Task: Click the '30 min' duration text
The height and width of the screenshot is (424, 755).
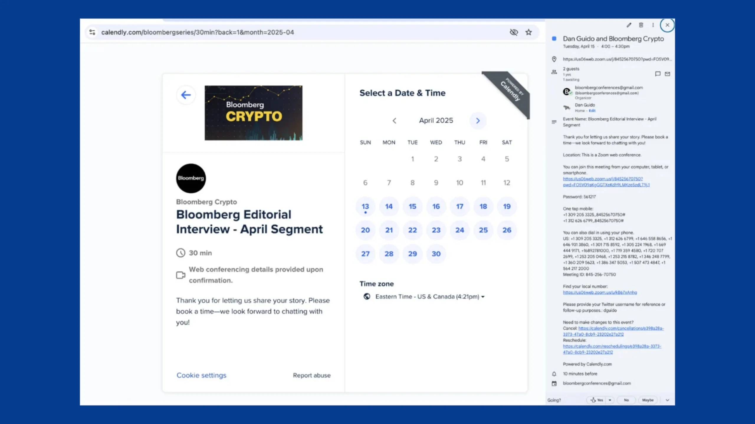Action: point(200,253)
